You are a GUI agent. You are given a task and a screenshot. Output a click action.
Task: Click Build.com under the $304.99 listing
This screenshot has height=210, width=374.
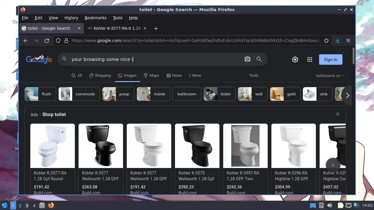pyautogui.click(x=284, y=193)
